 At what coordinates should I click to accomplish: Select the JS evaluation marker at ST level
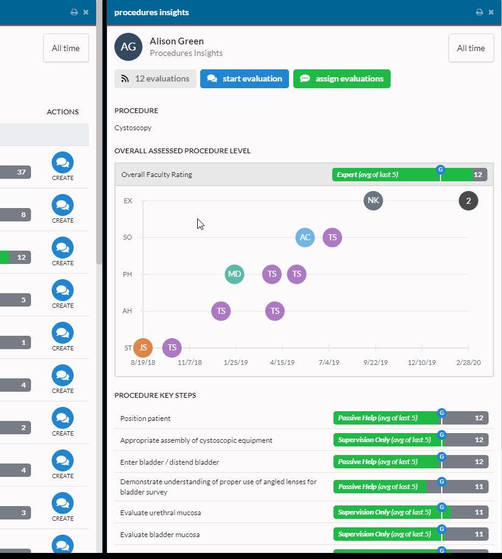click(143, 347)
